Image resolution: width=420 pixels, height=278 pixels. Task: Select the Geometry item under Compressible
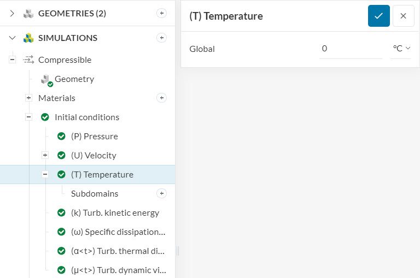(x=74, y=79)
